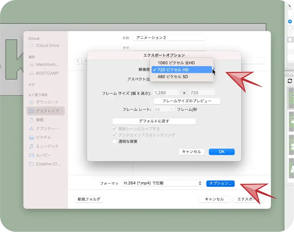294x232 pixels.
Task: Select Macintosh HD disk in sidebar
Action: [x=47, y=64]
